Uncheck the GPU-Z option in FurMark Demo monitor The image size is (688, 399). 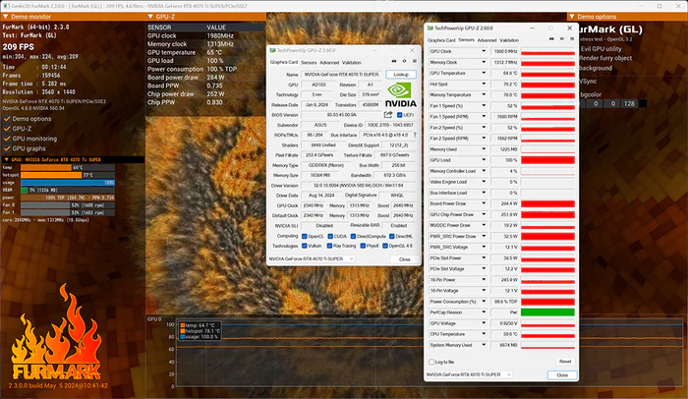pyautogui.click(x=7, y=129)
